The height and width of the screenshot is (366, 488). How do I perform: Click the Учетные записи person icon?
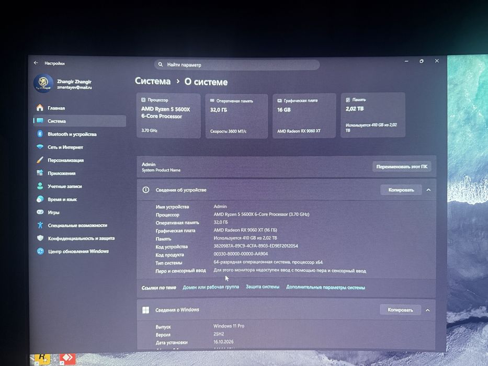tap(40, 186)
